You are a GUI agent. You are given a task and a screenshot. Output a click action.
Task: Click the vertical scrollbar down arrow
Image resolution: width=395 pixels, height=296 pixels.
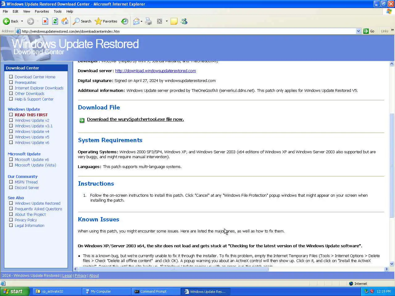[x=392, y=264]
